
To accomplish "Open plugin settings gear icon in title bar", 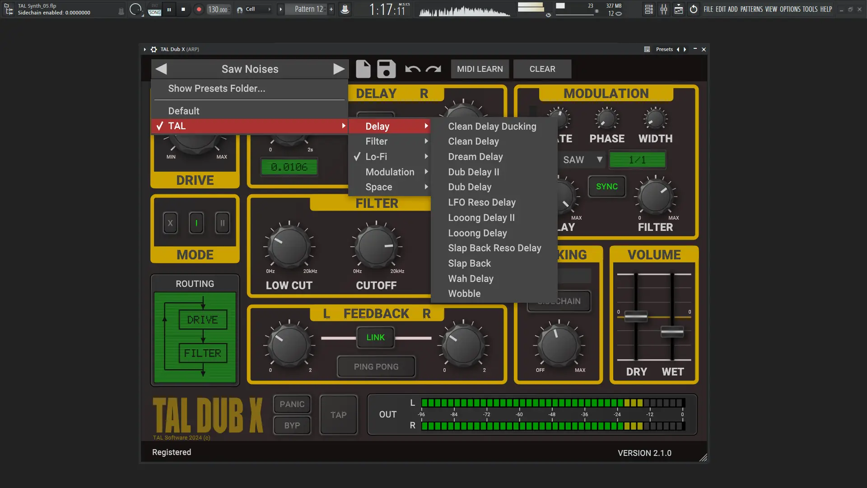I will 154,49.
